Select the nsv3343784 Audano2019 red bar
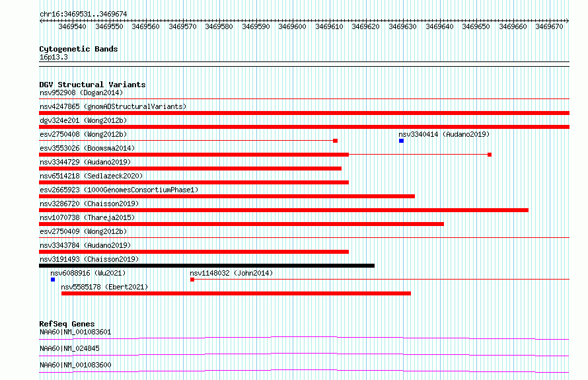 pos(194,252)
